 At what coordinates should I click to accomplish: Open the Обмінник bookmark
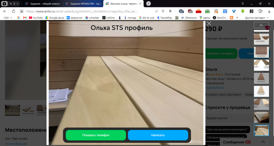tap(189, 17)
